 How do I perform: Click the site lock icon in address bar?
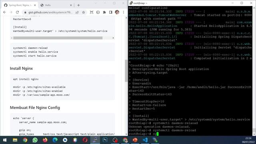click(x=25, y=12)
